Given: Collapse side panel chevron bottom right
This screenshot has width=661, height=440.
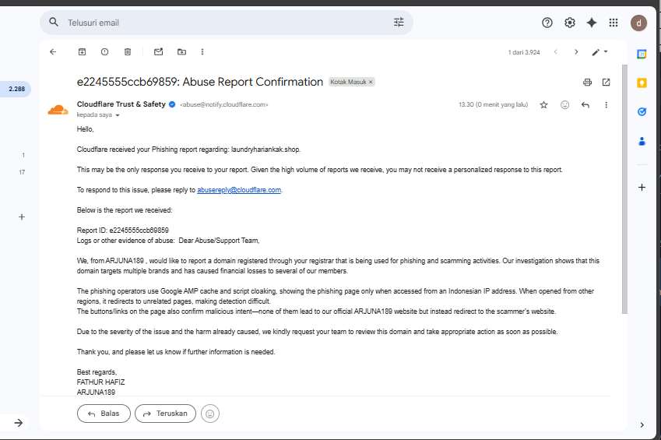Looking at the screenshot, I should coord(642,424).
